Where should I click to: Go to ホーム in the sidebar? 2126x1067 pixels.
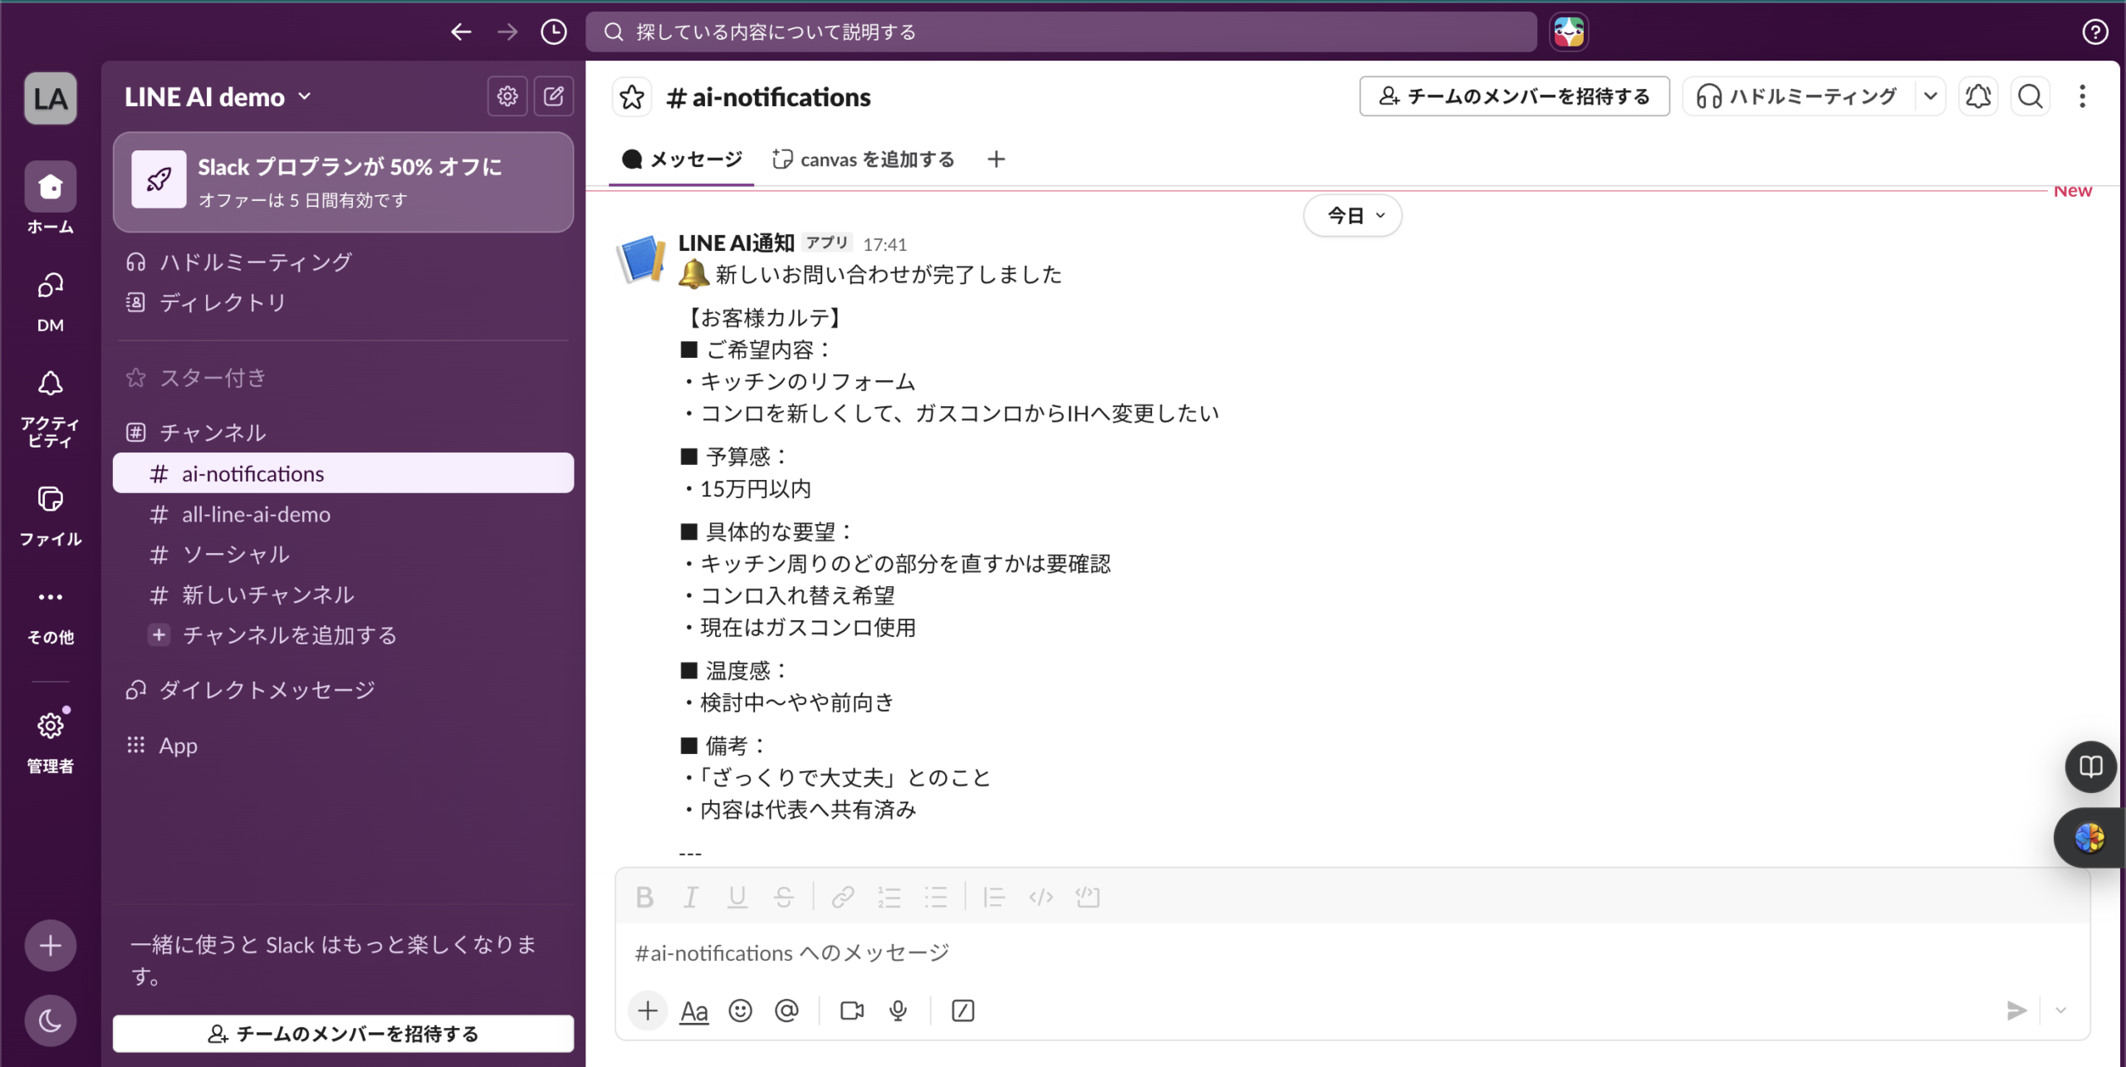click(51, 199)
